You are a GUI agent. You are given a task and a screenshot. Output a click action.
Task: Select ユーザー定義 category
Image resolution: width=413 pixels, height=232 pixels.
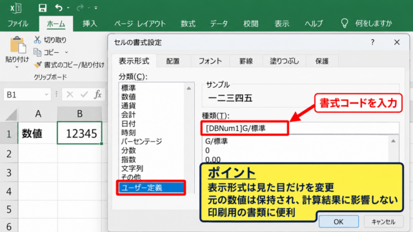151,188
